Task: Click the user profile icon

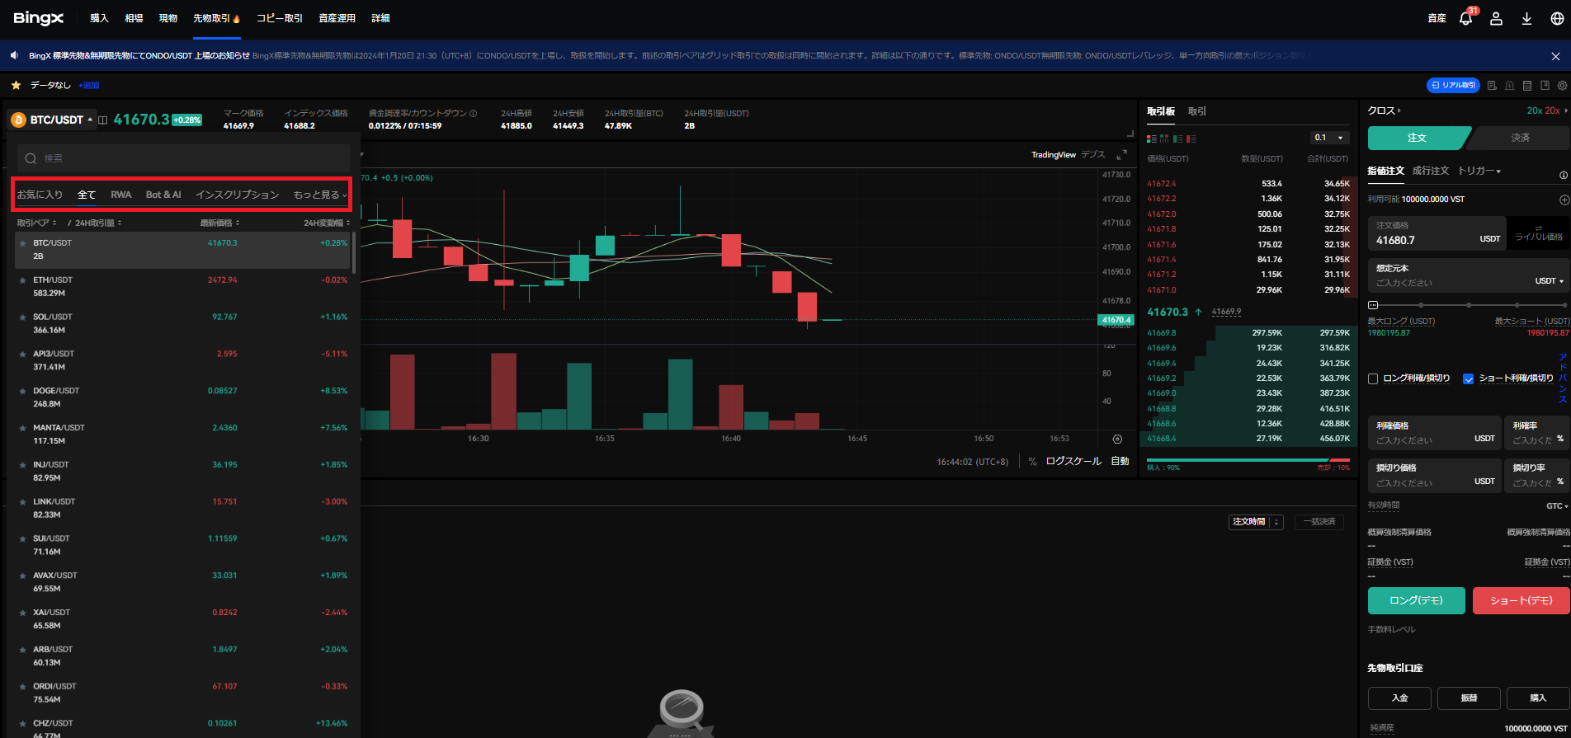Action: coord(1496,18)
